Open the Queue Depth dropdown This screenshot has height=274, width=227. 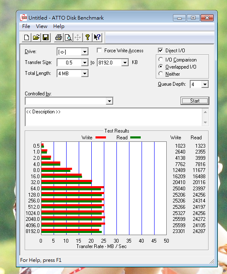pyautogui.click(x=205, y=85)
